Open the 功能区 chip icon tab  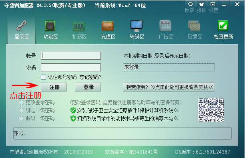pyautogui.click(x=50, y=26)
